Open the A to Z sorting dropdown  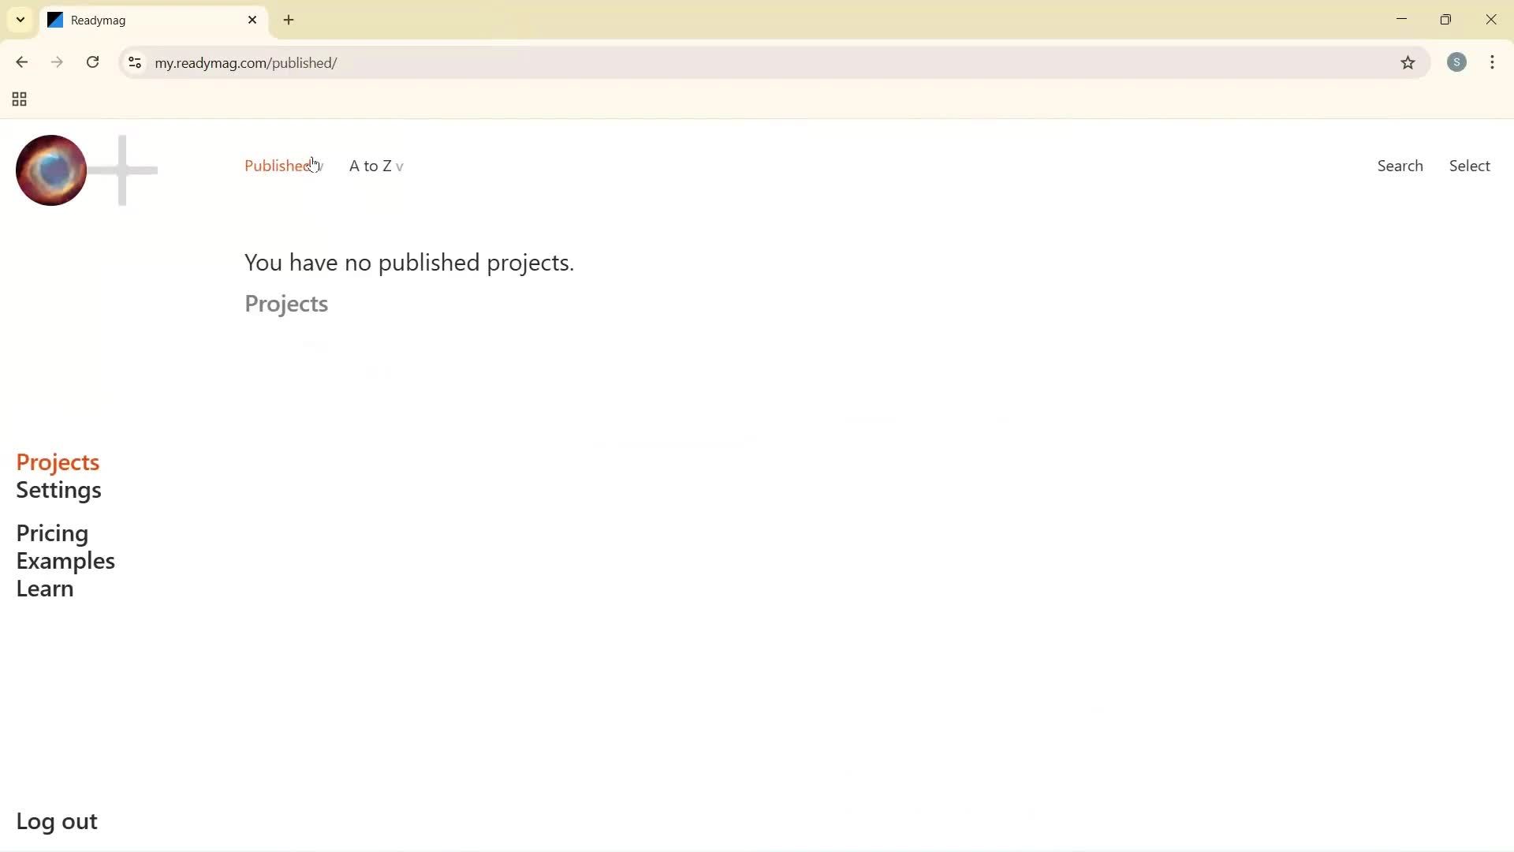click(375, 166)
